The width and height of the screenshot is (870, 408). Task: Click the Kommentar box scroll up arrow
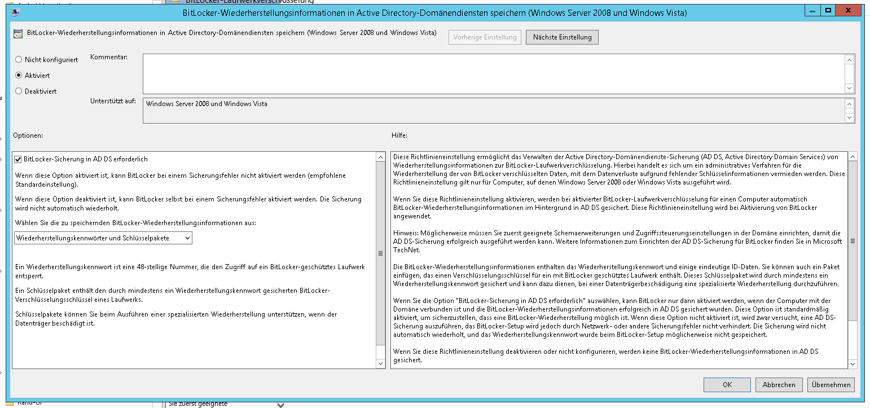(849, 59)
